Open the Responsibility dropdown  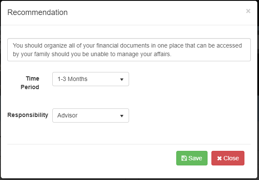(x=90, y=115)
